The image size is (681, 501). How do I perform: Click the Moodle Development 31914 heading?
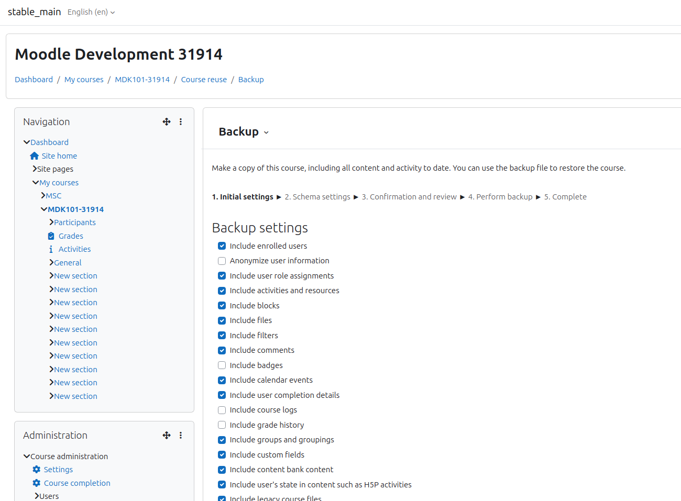click(x=119, y=54)
